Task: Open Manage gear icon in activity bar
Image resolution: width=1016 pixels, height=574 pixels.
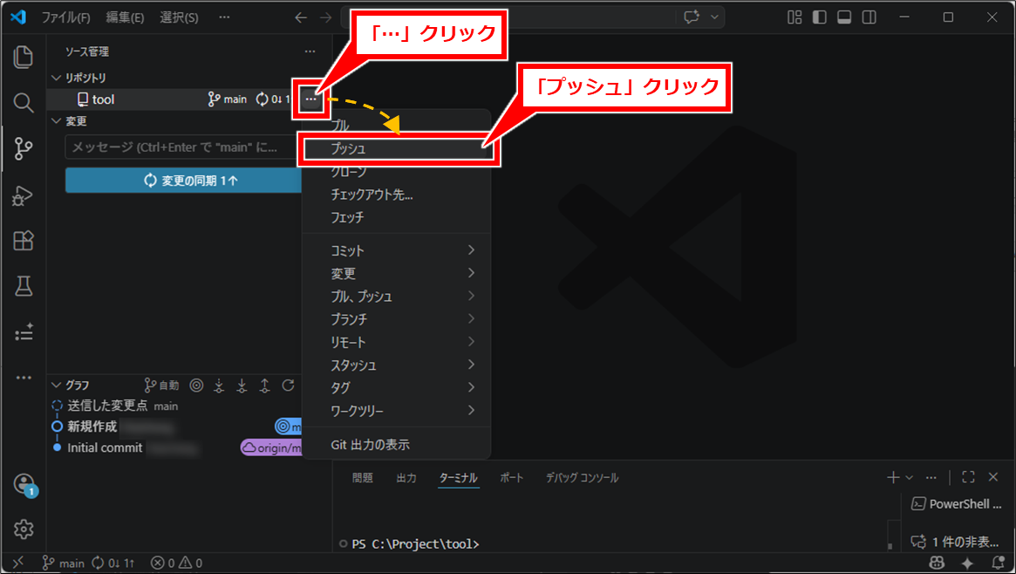Action: click(24, 529)
